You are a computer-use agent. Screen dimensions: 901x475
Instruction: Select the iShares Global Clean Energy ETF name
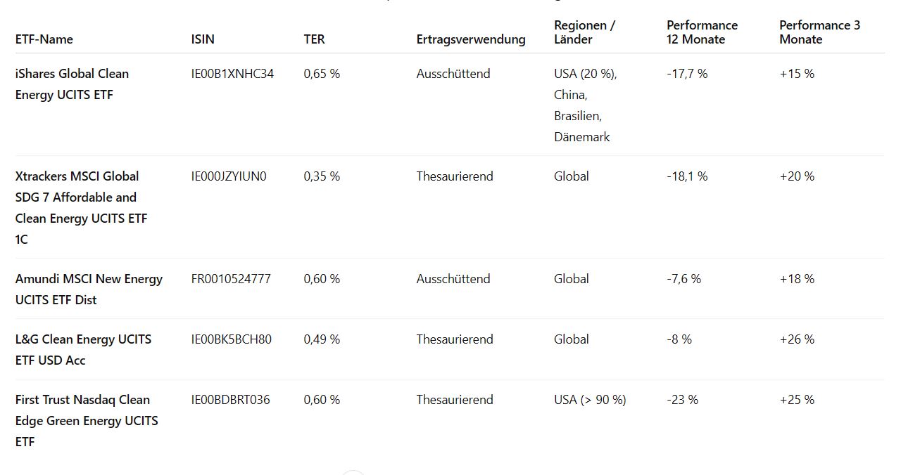click(72, 84)
